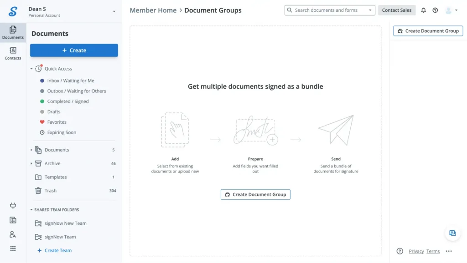The width and height of the screenshot is (467, 263).
Task: Click the search documents and forms field
Action: point(326,10)
